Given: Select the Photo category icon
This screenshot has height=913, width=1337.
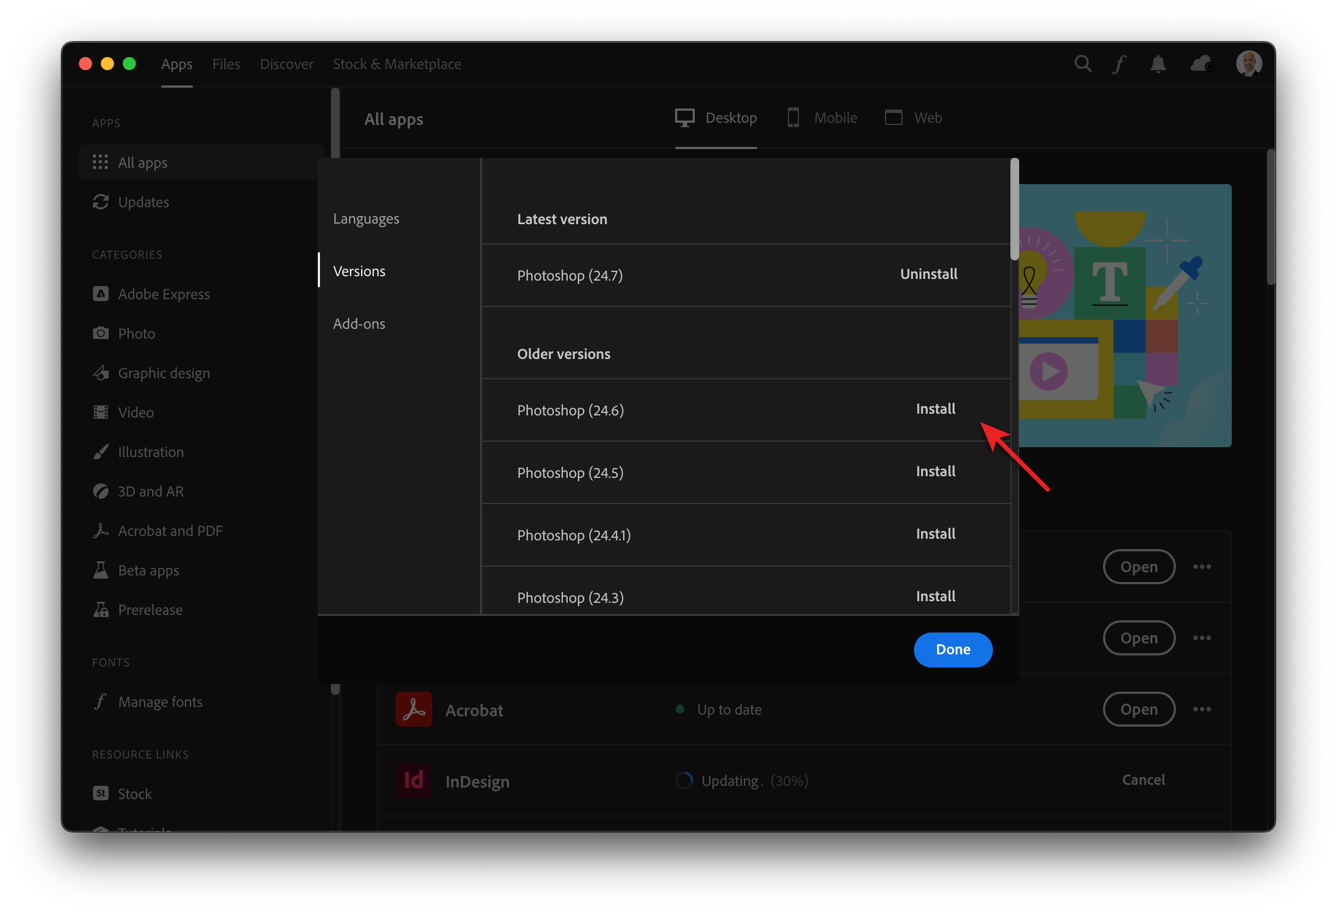Looking at the screenshot, I should tap(102, 332).
